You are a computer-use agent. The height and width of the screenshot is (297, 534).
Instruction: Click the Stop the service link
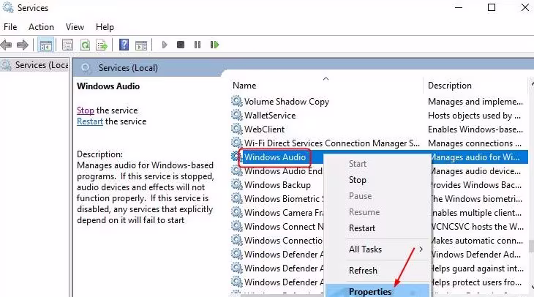[85, 110]
